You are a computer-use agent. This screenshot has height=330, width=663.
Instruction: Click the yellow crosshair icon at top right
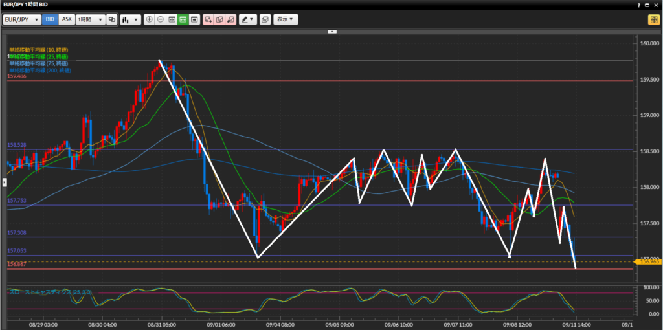pos(653,19)
